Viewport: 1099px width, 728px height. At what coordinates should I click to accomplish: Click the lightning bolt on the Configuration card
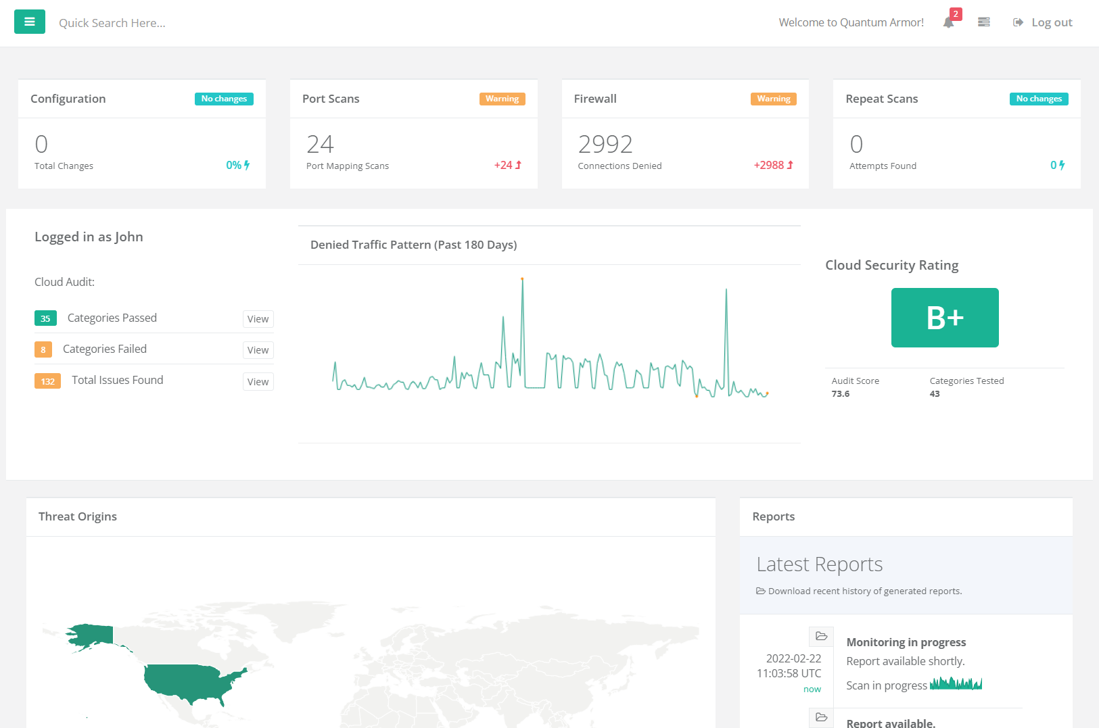(x=248, y=164)
